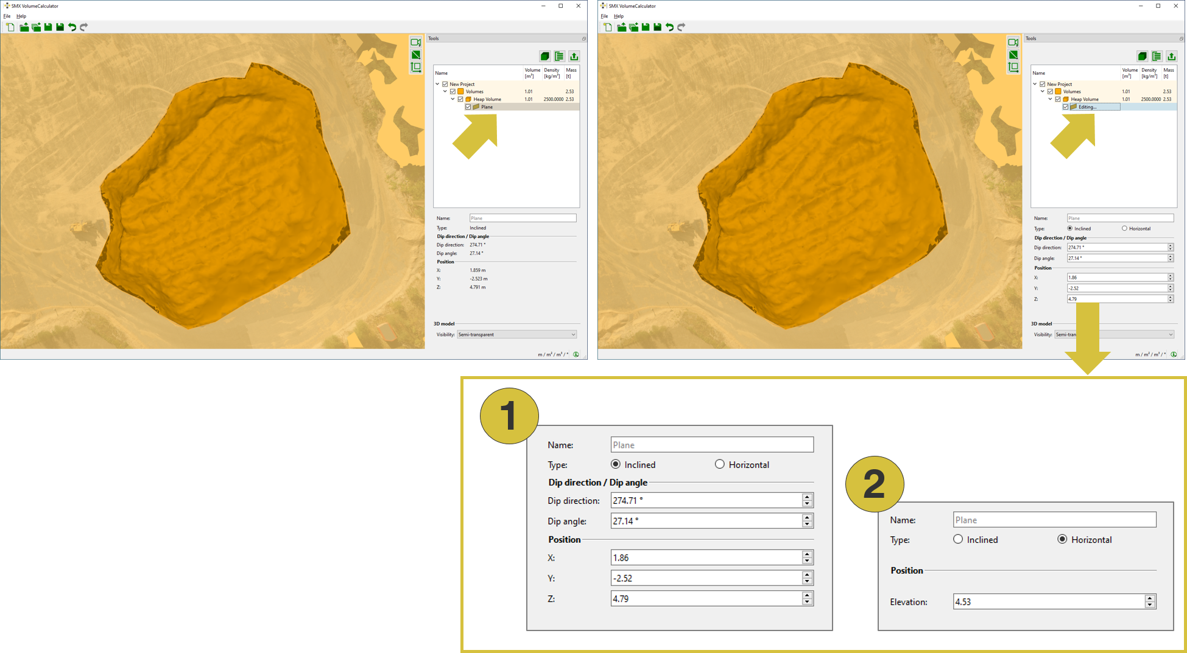The image size is (1187, 653).
Task: Collapse Heap Volume node in left window
Action: click(x=453, y=99)
